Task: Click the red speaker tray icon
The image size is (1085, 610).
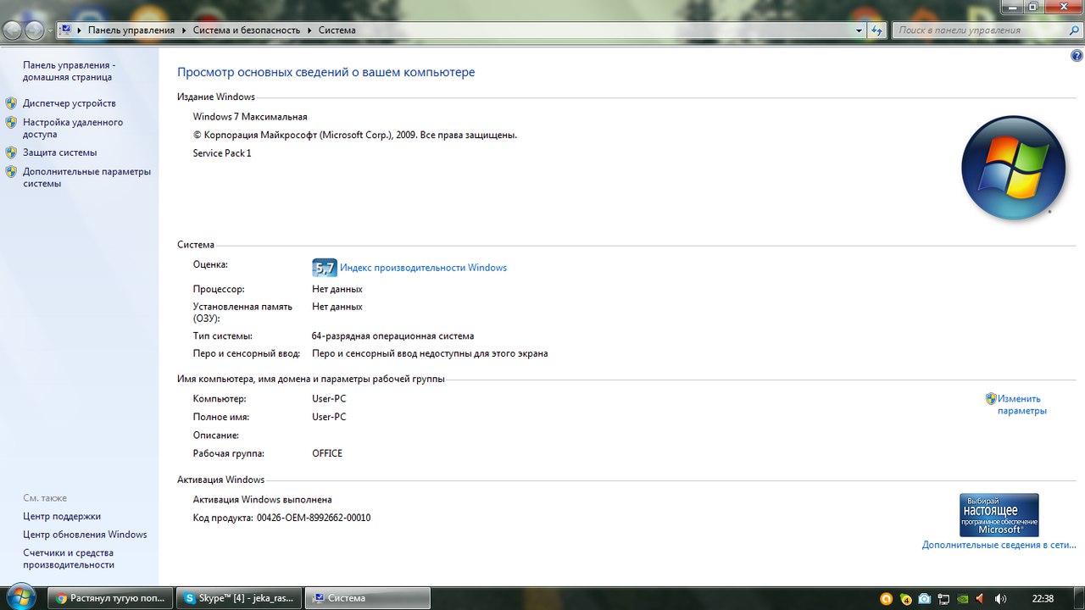Action: pyautogui.click(x=981, y=599)
